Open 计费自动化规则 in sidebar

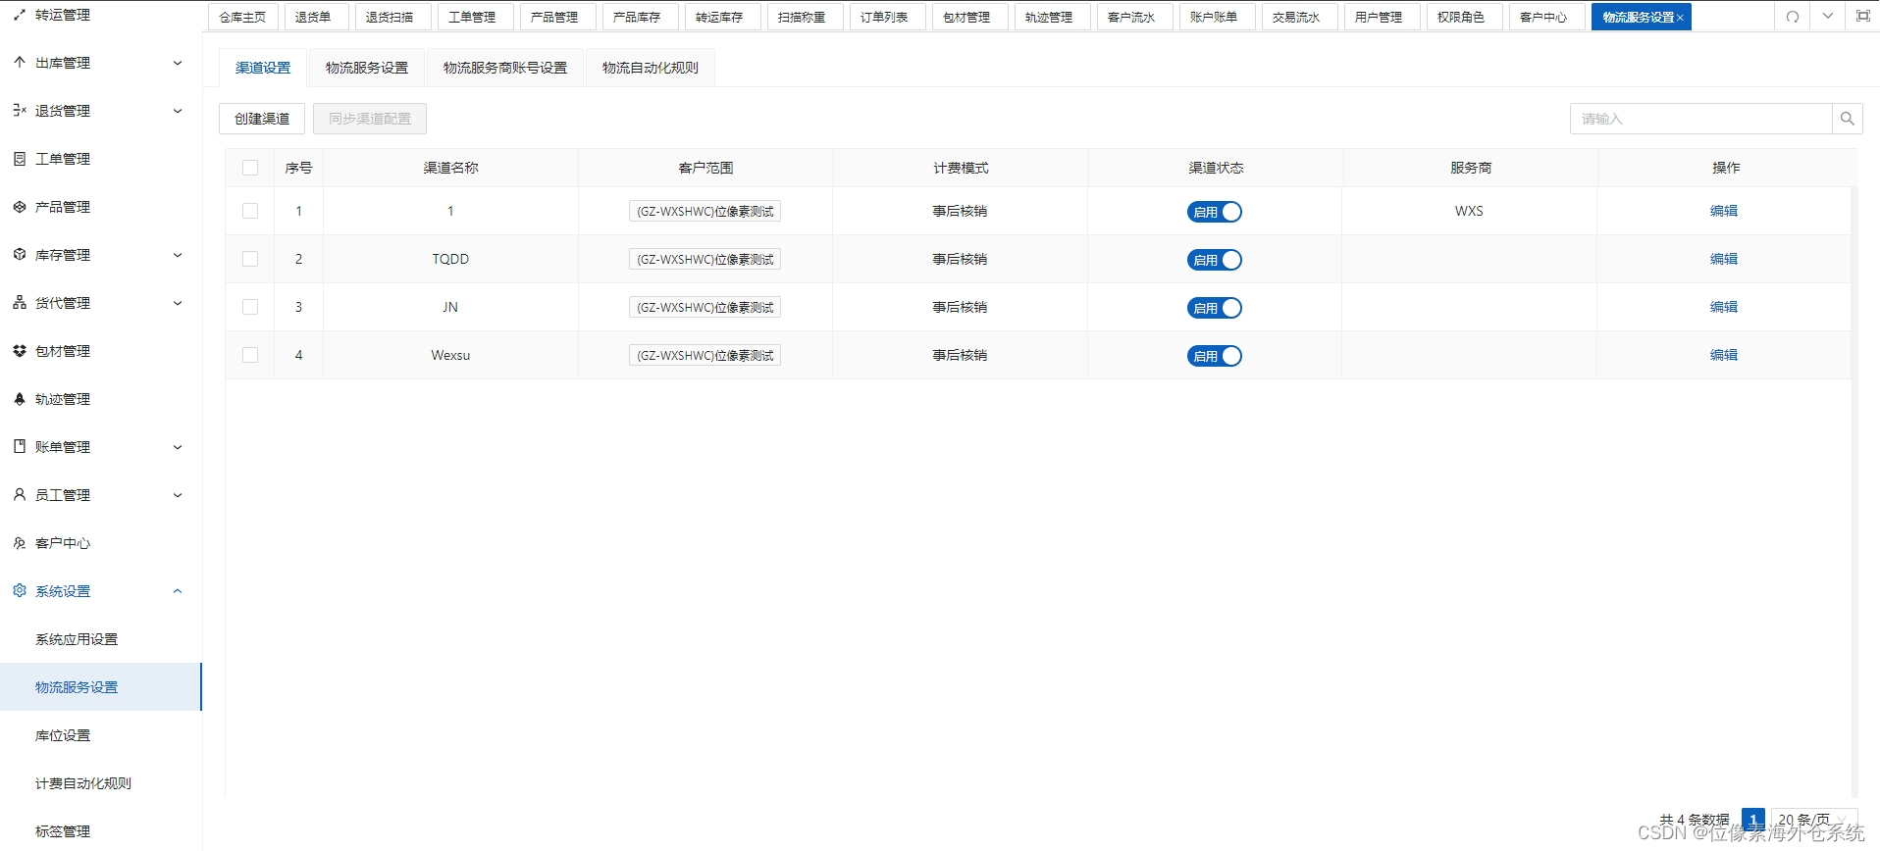(x=83, y=783)
